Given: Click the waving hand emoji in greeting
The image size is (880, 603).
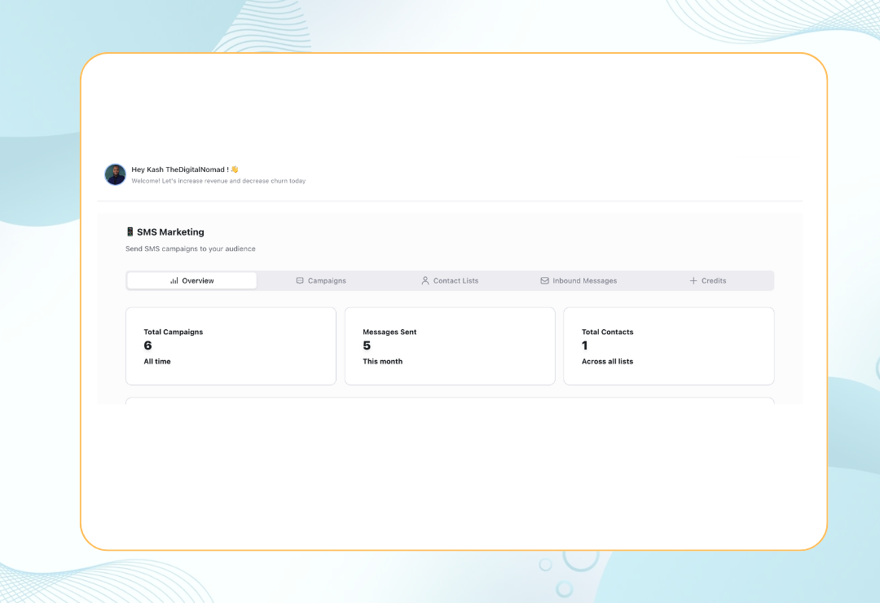Looking at the screenshot, I should pyautogui.click(x=235, y=169).
